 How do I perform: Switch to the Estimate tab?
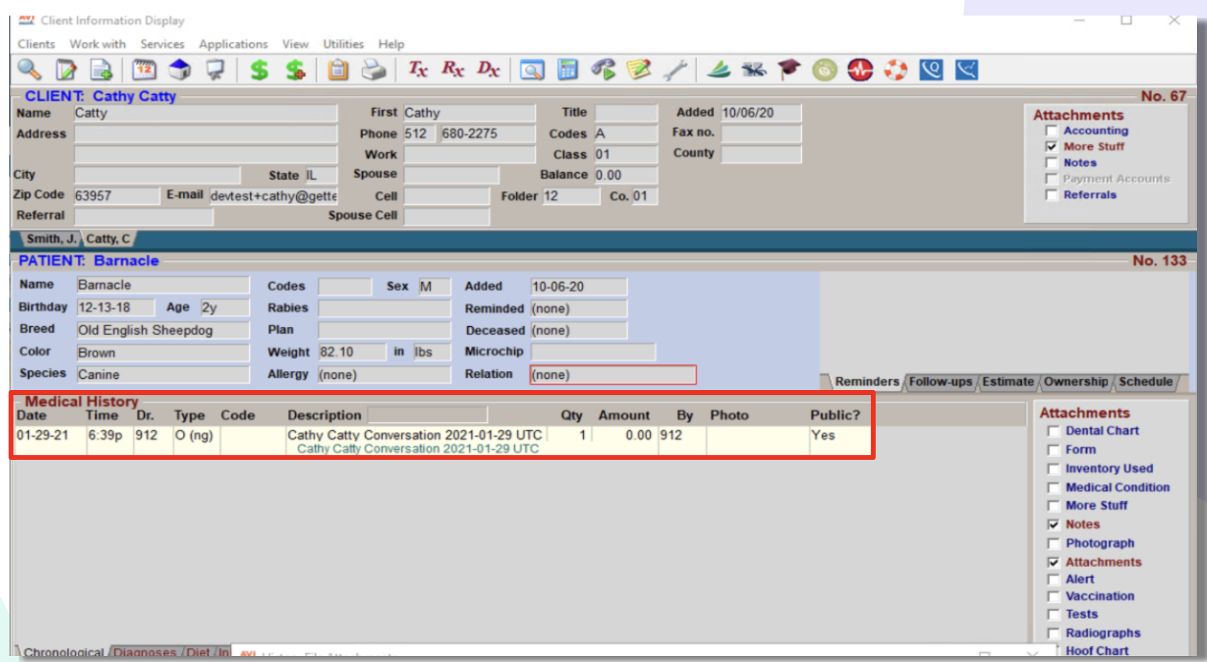point(1007,381)
